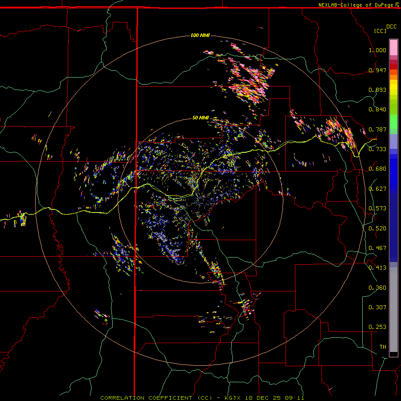
Task: Select the 0.947 legend value
Action: click(x=377, y=70)
